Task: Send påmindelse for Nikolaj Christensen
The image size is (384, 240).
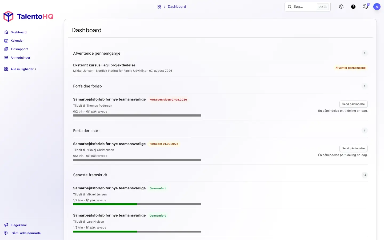Action: click(x=354, y=148)
